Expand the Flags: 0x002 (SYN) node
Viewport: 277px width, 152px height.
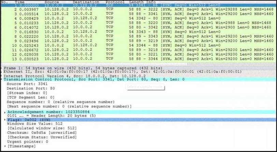click(x=5, y=120)
